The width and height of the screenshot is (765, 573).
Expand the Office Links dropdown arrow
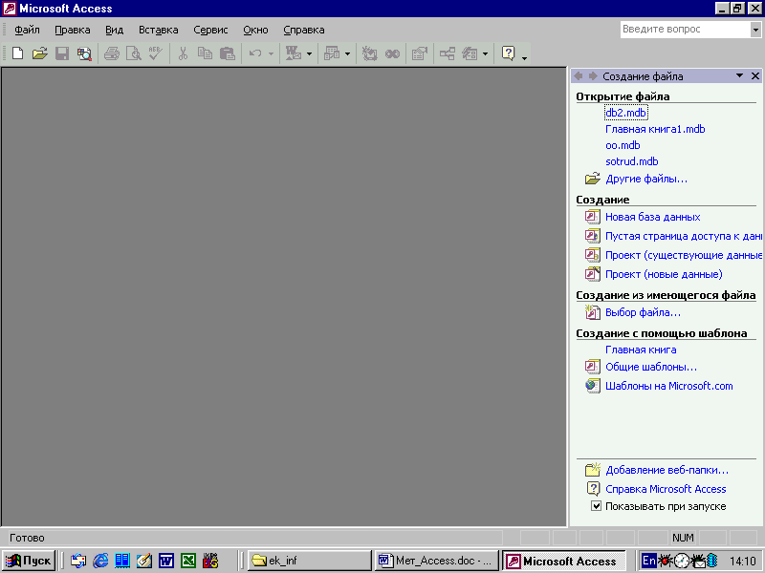[x=309, y=53]
